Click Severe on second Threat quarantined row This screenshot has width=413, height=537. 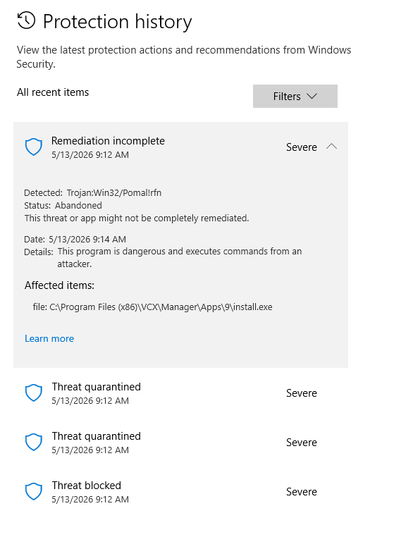(302, 443)
